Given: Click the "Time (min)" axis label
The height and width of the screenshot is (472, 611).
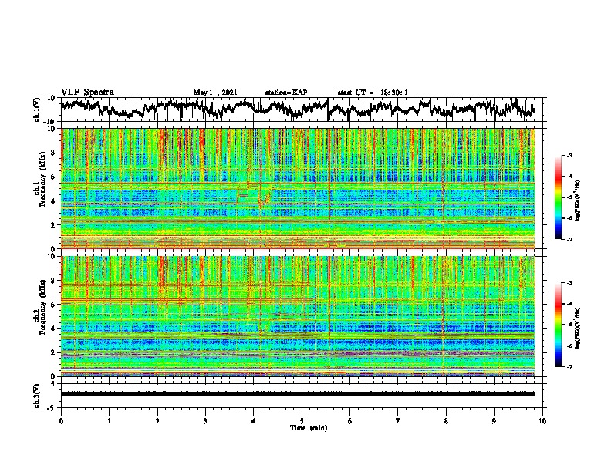Looking at the screenshot, I should (x=309, y=428).
